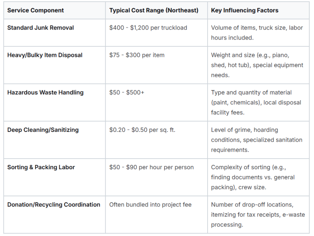Select the Standard Junk Removal row label
Screen dimensions: 314x236
tap(40, 27)
